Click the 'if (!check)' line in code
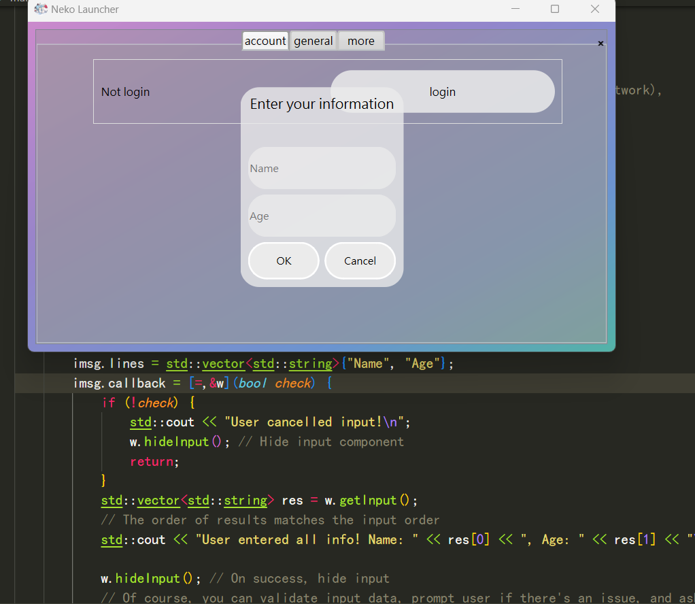The image size is (695, 604). [x=148, y=403]
